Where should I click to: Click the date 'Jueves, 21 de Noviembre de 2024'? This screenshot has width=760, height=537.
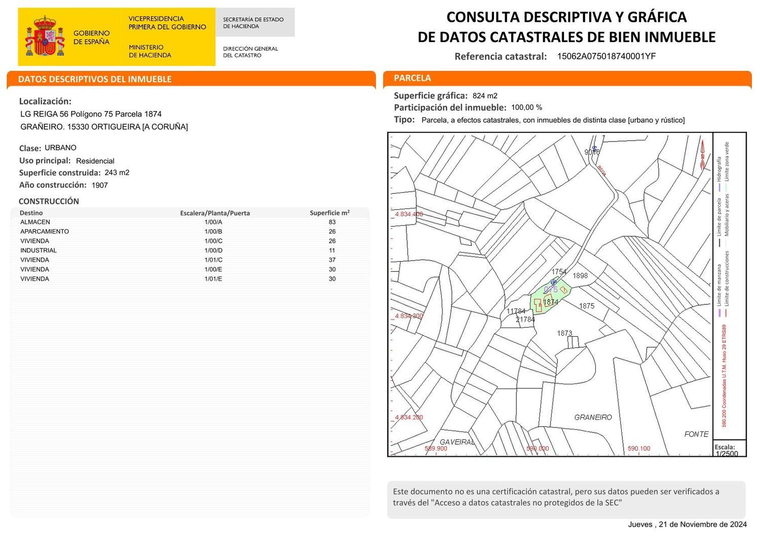pyautogui.click(x=688, y=524)
